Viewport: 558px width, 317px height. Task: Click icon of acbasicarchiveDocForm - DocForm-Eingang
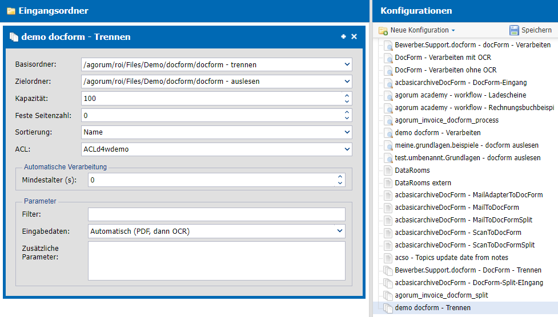[388, 83]
